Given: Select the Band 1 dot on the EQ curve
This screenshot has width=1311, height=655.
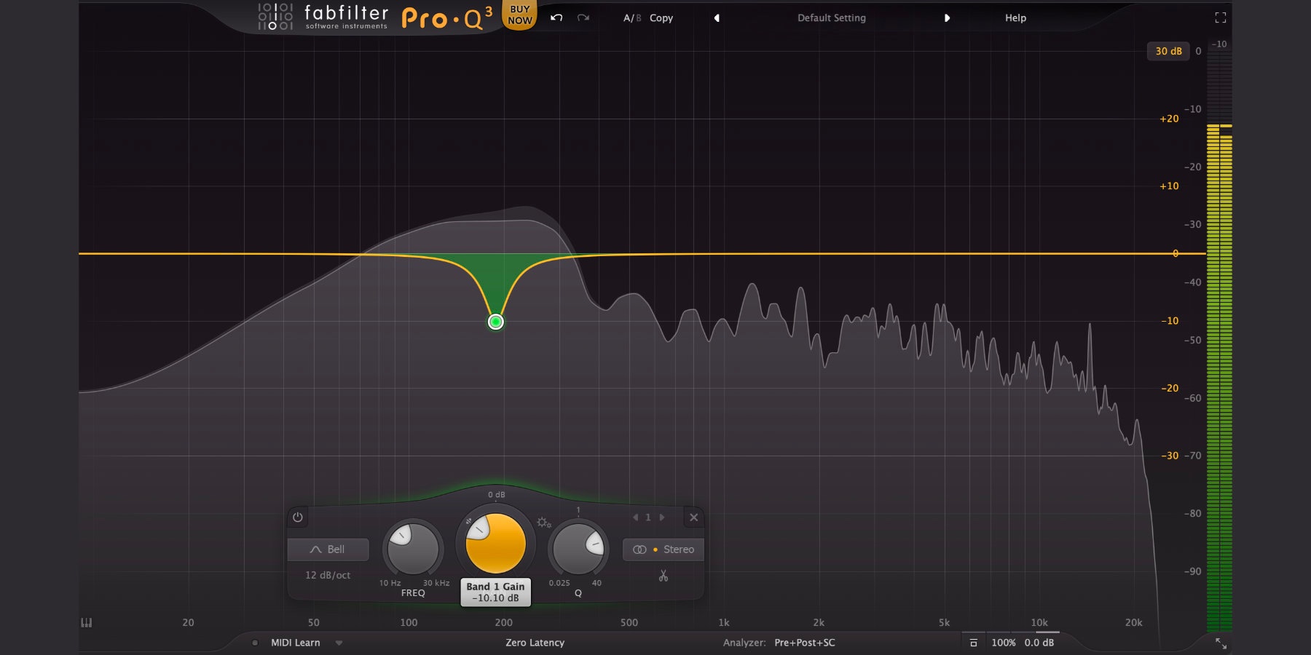Looking at the screenshot, I should [495, 322].
